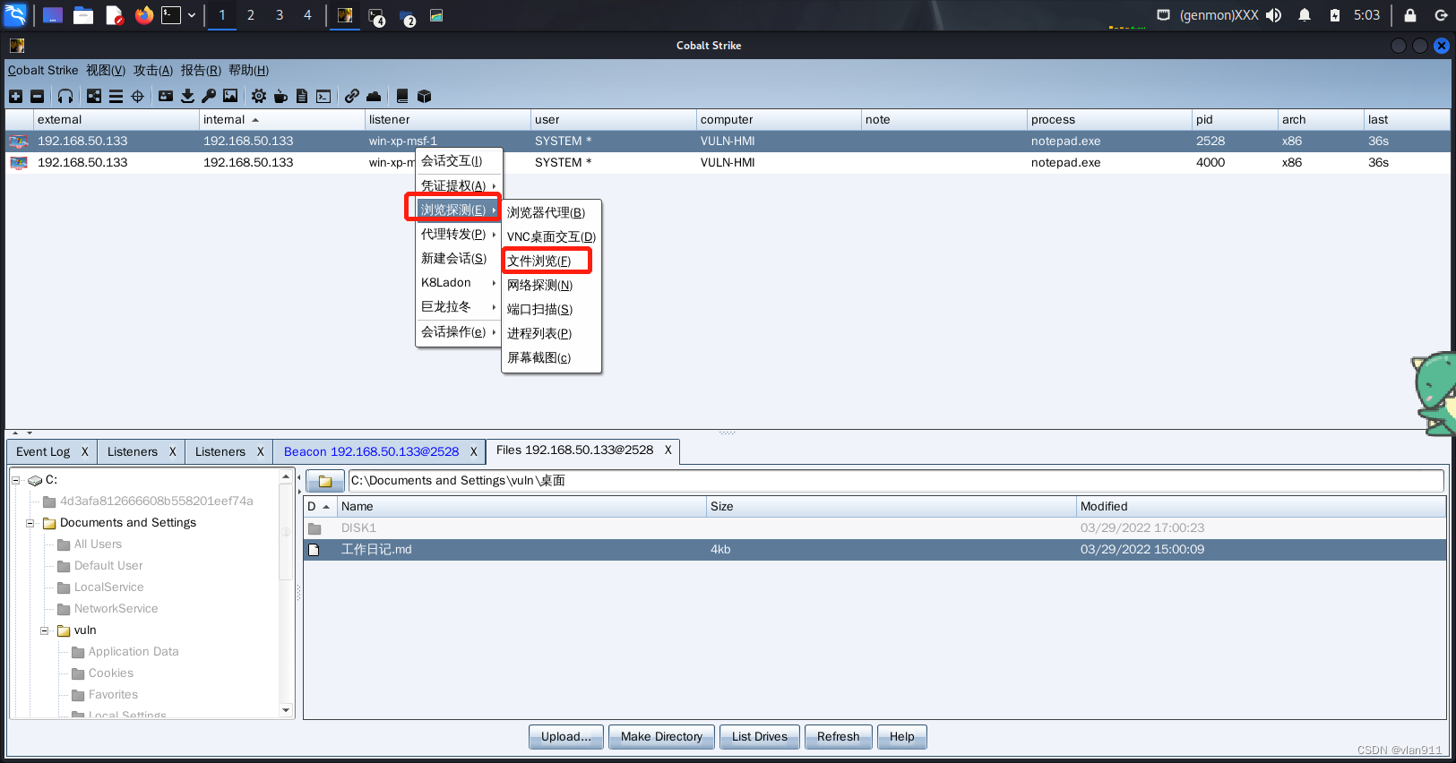Screen dimensions: 1456x763
Task: Open help book icon in toolbar
Action: 402,96
